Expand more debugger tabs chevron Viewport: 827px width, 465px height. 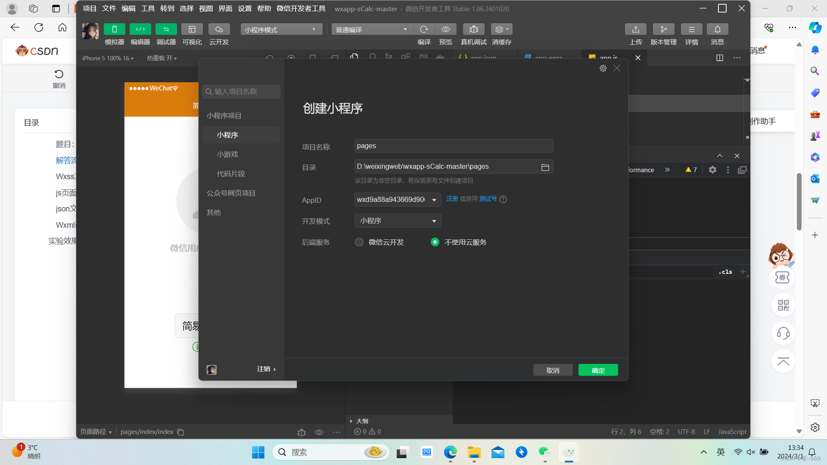coord(667,170)
